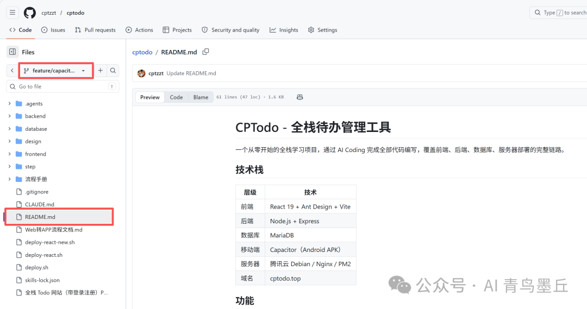Select the 流程手册 folder name
The image size is (587, 309).
36,179
